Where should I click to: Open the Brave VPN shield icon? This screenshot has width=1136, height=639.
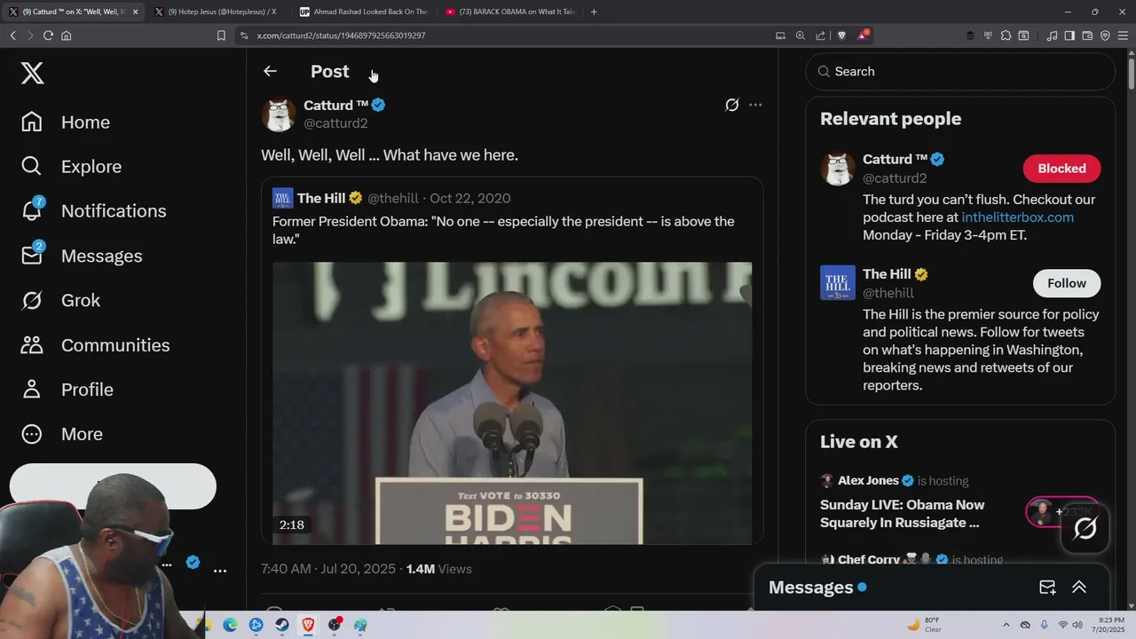click(x=1105, y=35)
